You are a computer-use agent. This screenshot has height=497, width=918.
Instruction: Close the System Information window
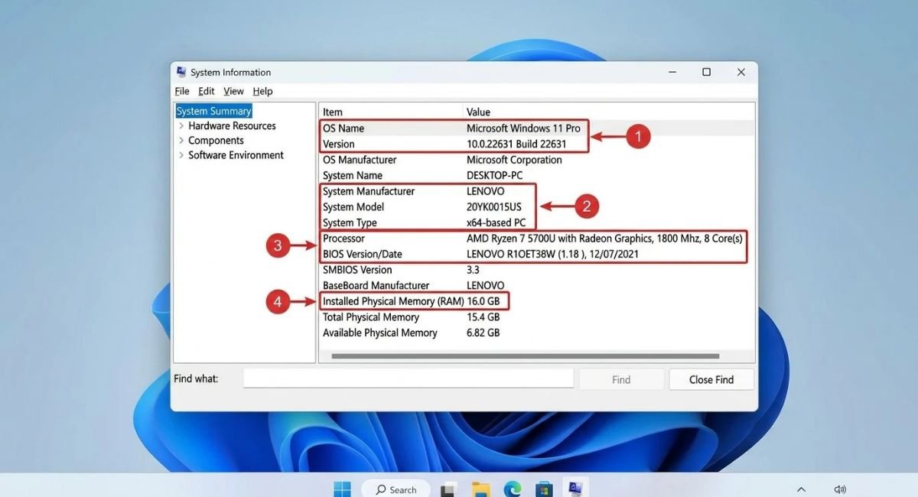(741, 72)
